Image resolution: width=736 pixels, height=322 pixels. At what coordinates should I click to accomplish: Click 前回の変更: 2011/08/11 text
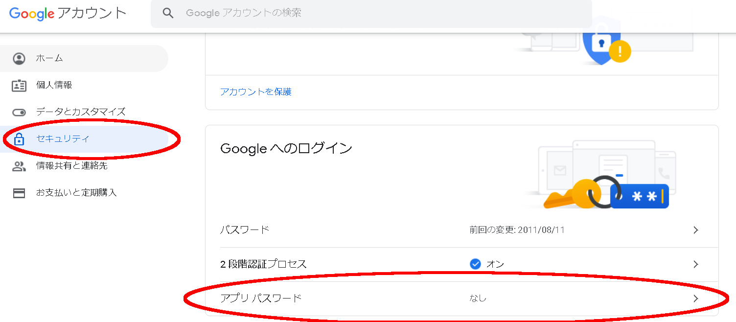517,230
